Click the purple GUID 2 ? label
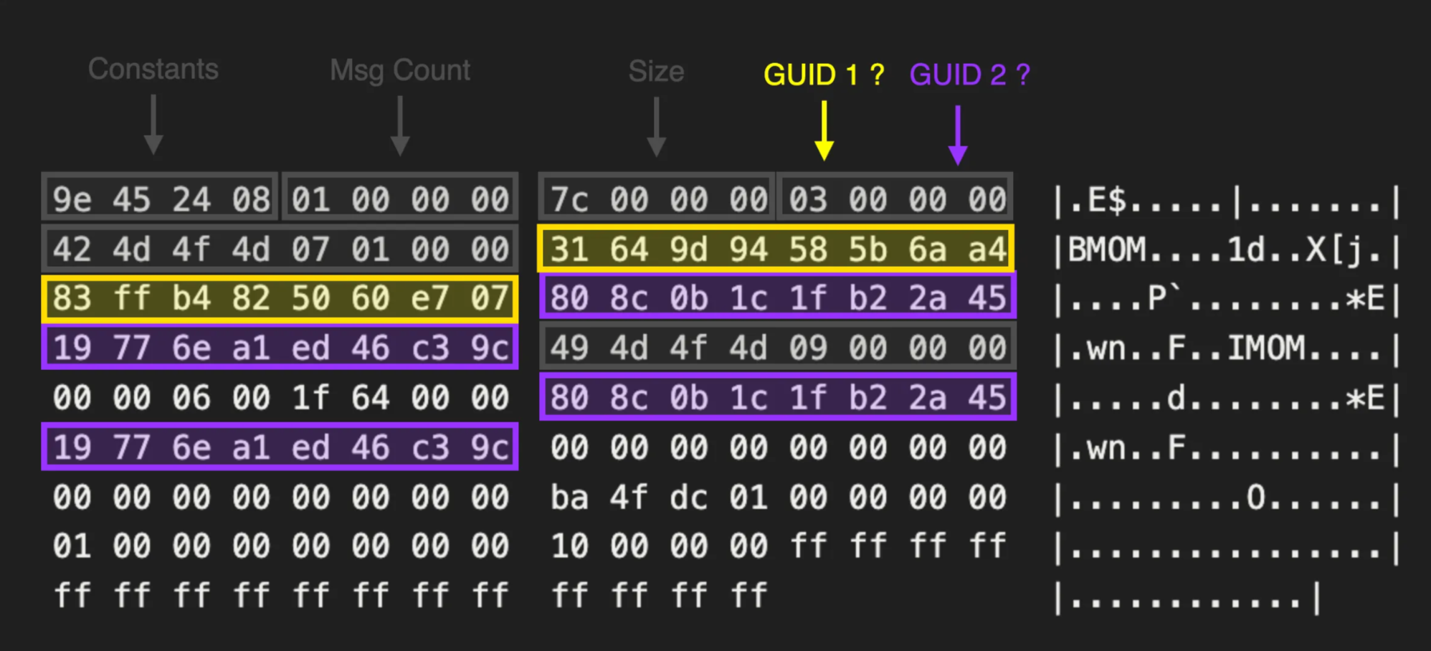 [x=969, y=75]
